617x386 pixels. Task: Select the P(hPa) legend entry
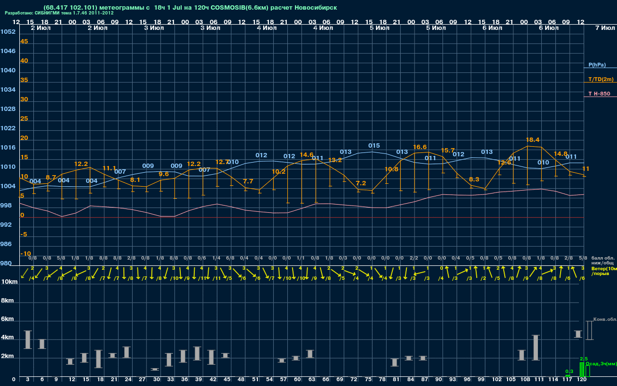click(597, 65)
